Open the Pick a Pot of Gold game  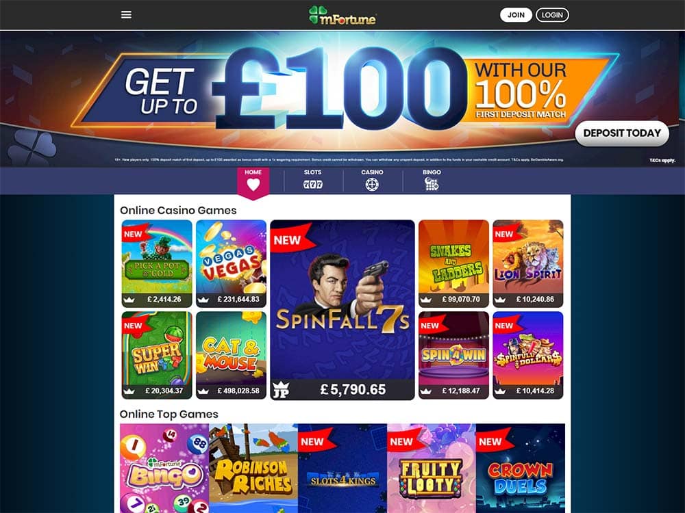click(x=157, y=263)
